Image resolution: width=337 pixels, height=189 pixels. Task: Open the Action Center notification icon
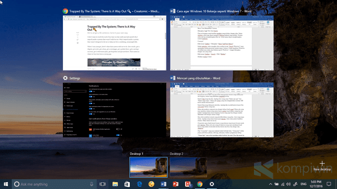point(329,184)
